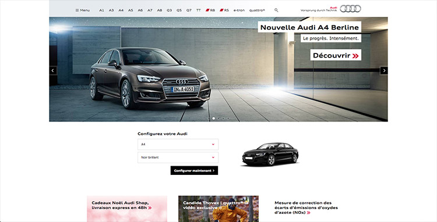Open Candide Thovex quattro video card
This screenshot has height=222, width=437.
[x=218, y=209]
